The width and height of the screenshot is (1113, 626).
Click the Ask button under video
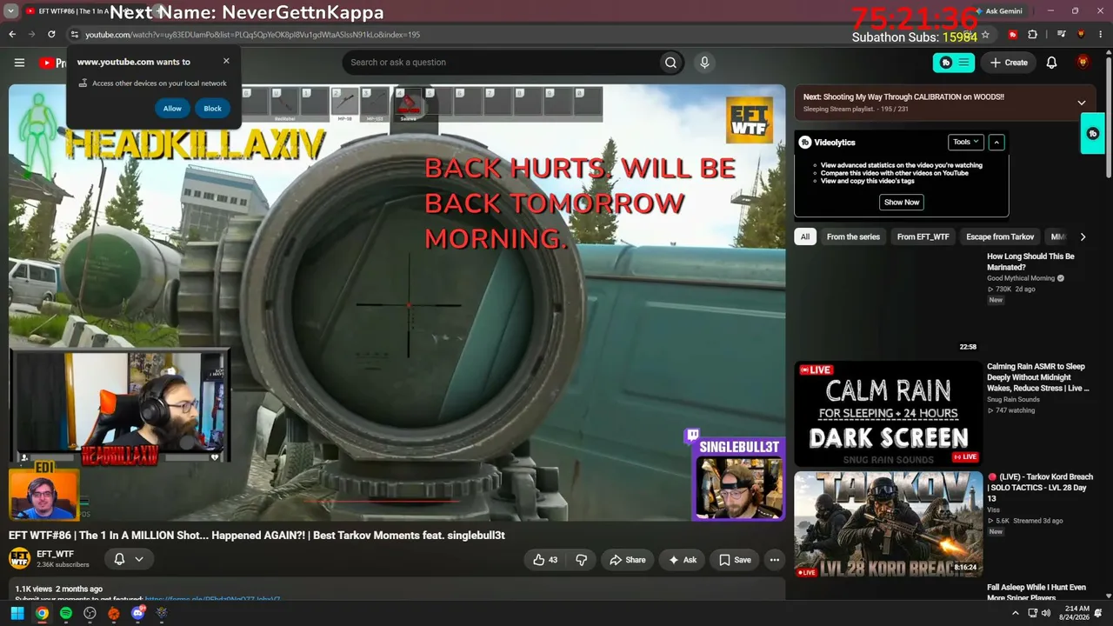tap(682, 560)
